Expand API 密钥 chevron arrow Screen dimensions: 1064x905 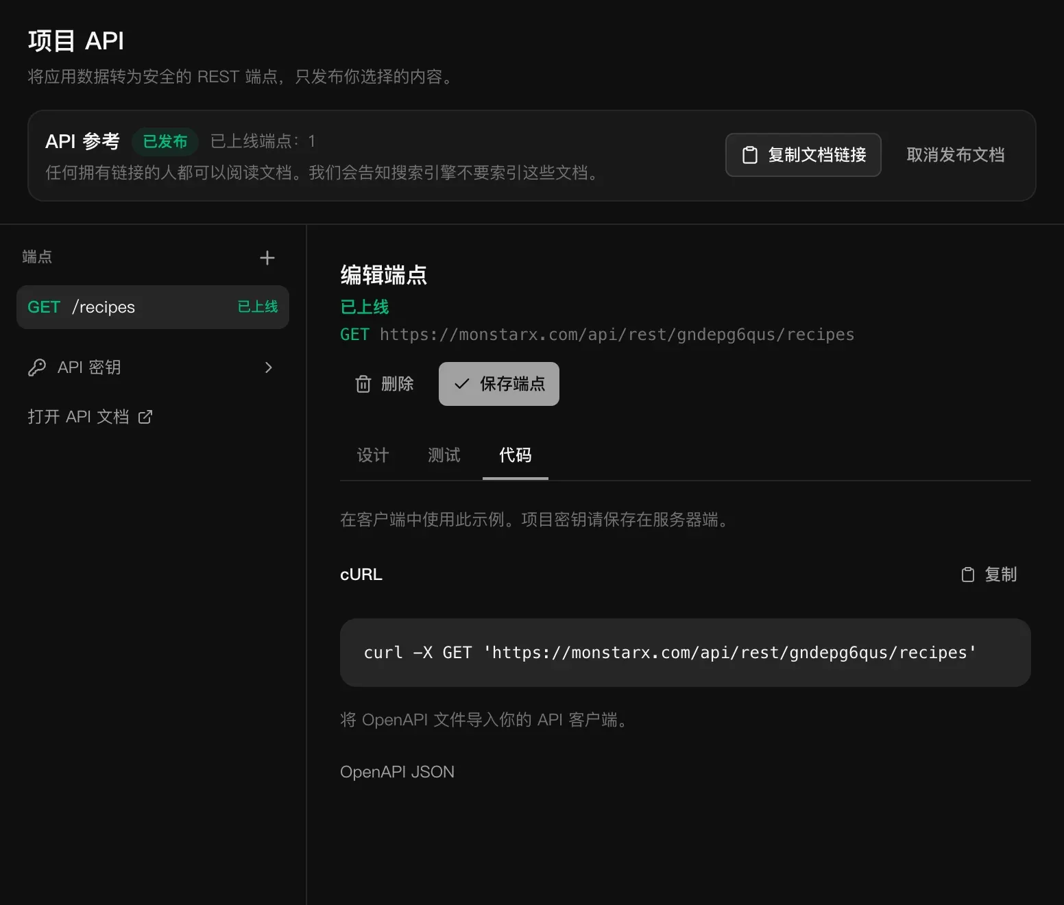pyautogui.click(x=269, y=367)
